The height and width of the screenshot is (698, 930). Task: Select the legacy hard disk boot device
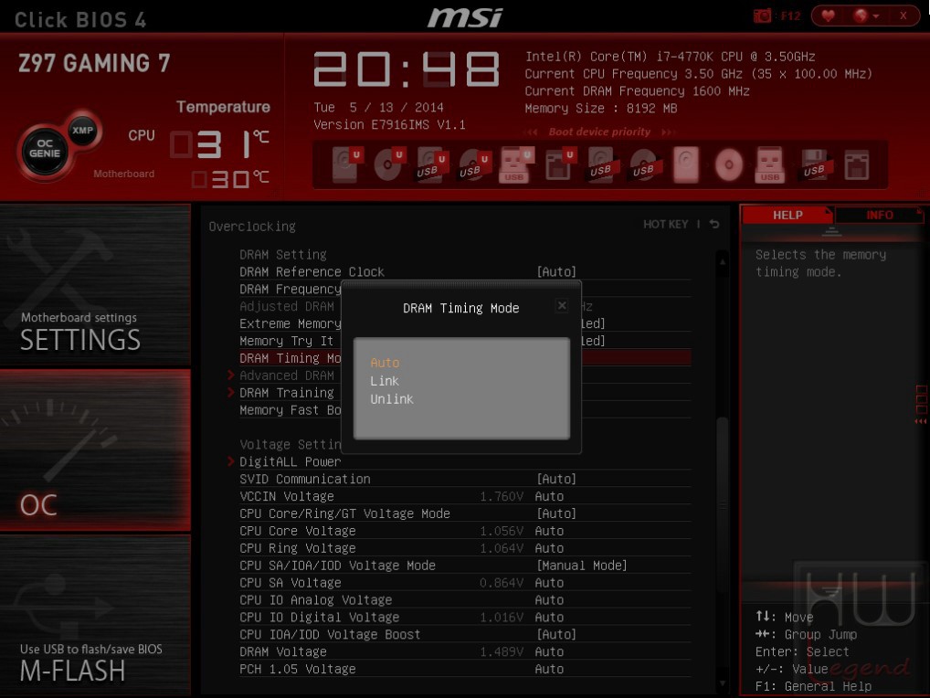pyautogui.click(x=686, y=164)
